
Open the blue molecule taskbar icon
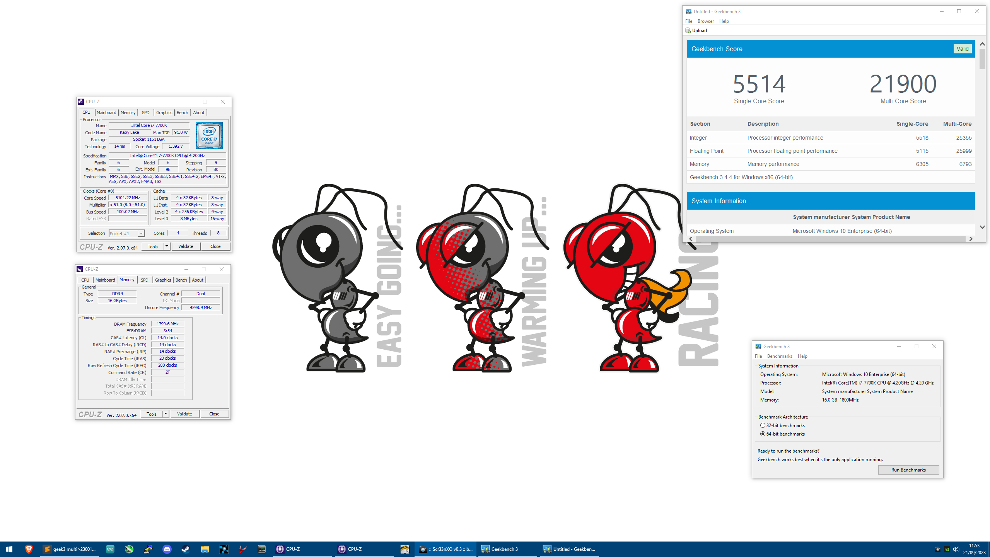click(224, 549)
